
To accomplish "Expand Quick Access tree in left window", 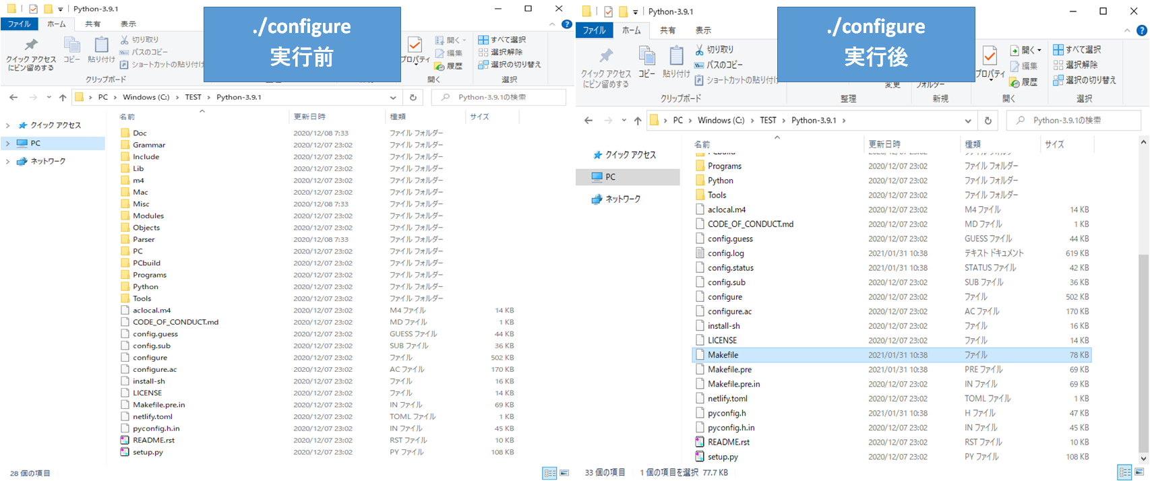I will [x=8, y=125].
